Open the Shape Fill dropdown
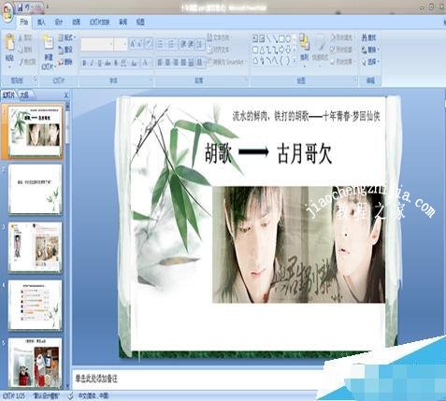 [x=342, y=37]
